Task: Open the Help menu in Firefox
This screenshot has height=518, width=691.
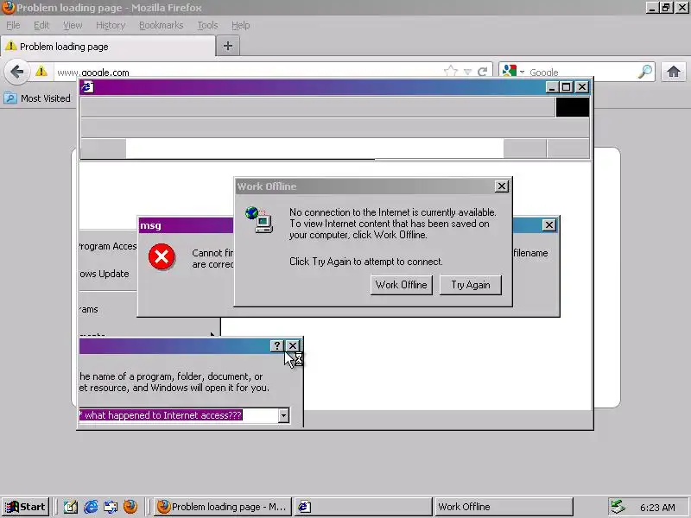Action: pyautogui.click(x=241, y=25)
